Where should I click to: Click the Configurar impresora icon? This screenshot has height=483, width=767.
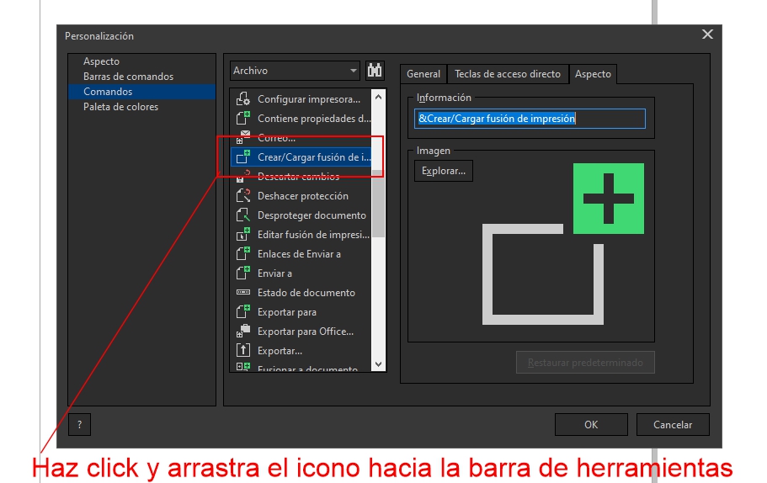pyautogui.click(x=243, y=99)
